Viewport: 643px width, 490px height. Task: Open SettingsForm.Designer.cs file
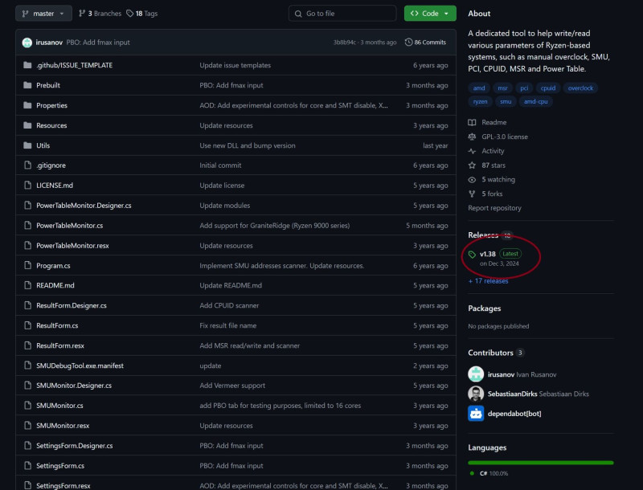(74, 445)
